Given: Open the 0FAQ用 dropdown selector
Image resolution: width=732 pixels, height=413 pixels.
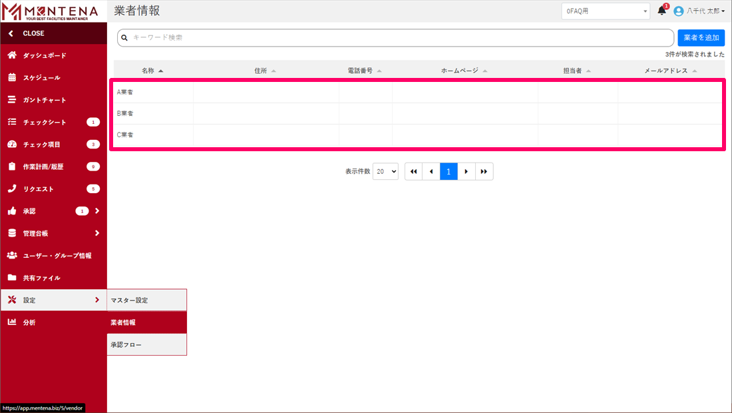Looking at the screenshot, I should [605, 11].
